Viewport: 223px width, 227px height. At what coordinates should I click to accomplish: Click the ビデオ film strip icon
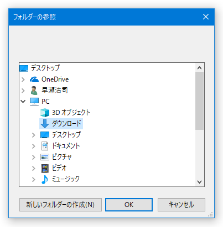click(x=45, y=168)
